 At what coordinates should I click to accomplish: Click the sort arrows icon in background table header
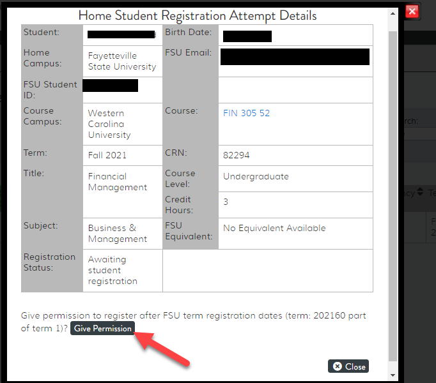pos(420,192)
